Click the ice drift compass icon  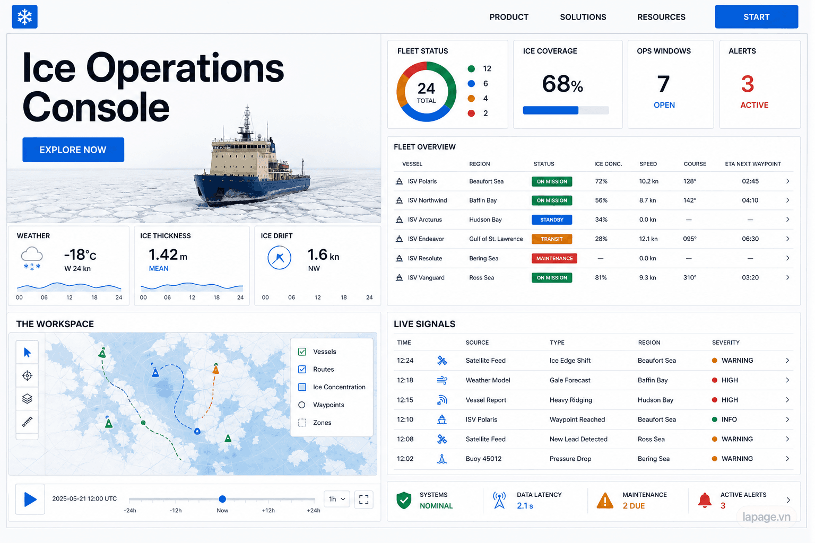279,258
